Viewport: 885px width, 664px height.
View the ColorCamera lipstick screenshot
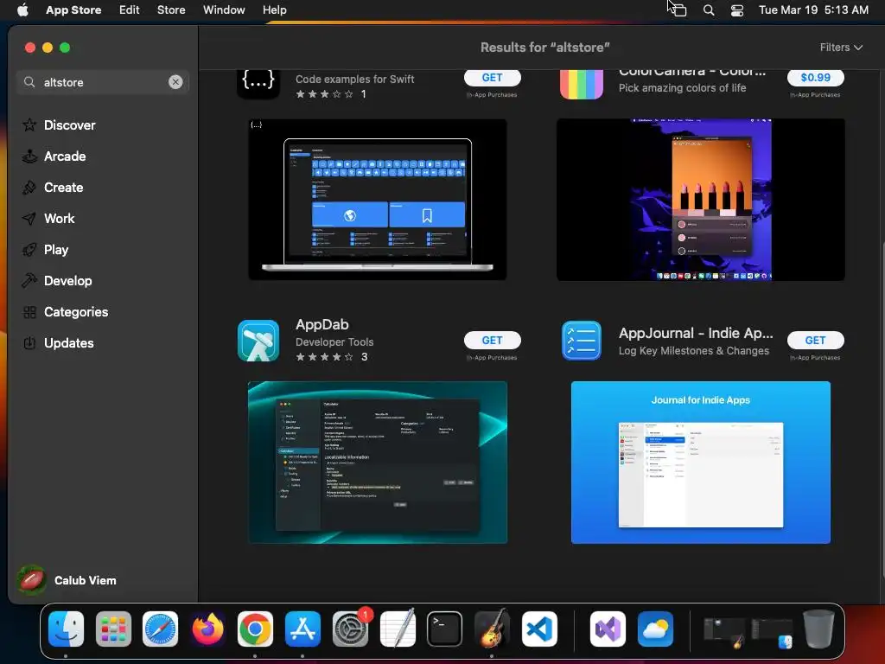[x=700, y=200]
